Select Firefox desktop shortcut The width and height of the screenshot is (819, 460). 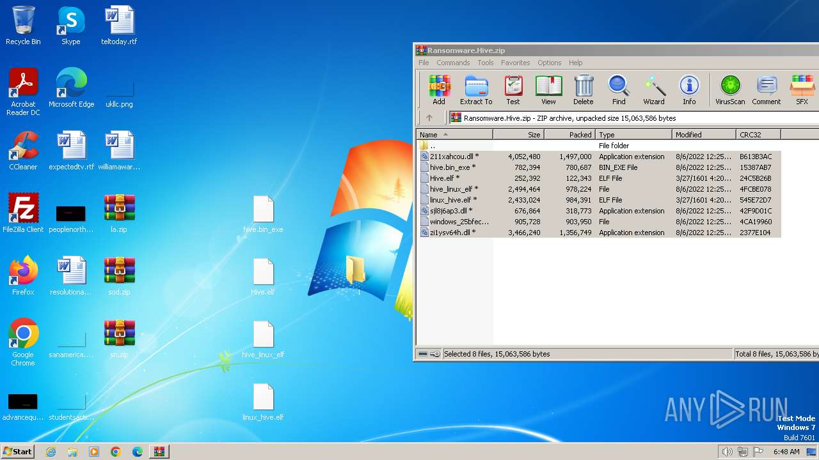(23, 276)
